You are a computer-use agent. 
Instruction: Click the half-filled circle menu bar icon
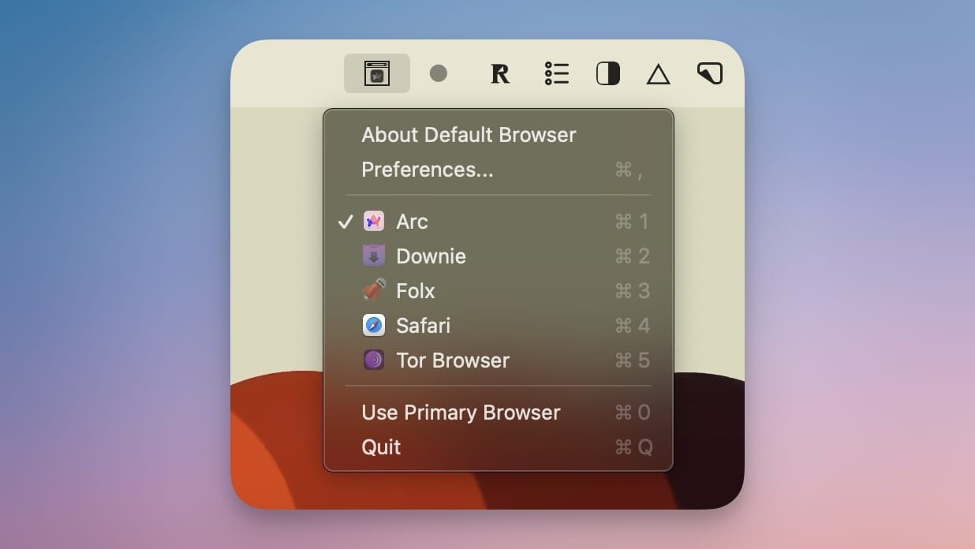pos(607,73)
